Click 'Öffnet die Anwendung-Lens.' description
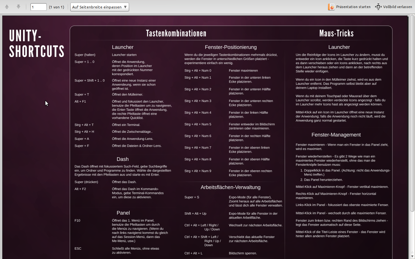This screenshot has width=415, height=259. [x=133, y=139]
